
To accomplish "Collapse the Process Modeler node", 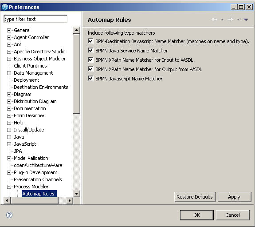I will pyautogui.click(x=9, y=187).
